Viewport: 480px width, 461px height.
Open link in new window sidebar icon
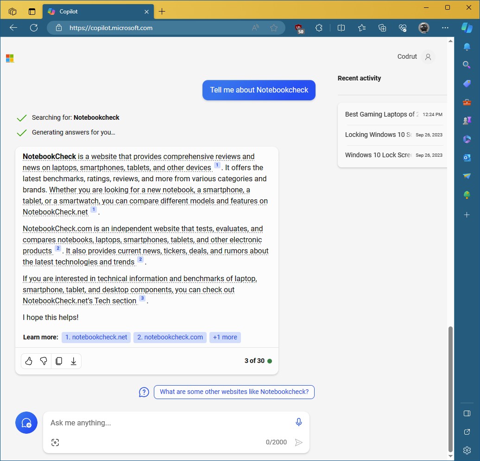click(467, 432)
